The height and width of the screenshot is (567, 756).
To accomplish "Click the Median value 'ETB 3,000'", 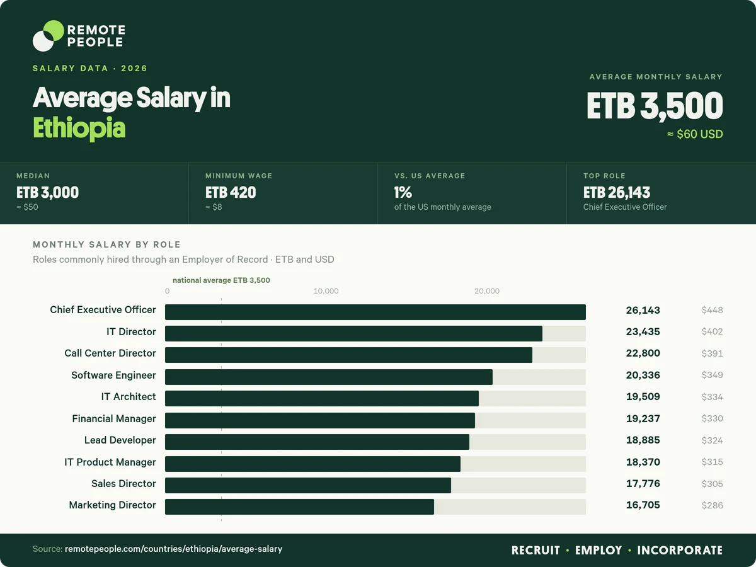I will (48, 193).
